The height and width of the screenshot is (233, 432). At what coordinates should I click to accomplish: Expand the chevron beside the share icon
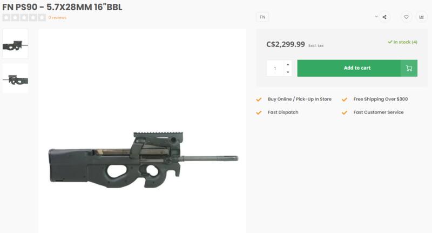(x=376, y=17)
